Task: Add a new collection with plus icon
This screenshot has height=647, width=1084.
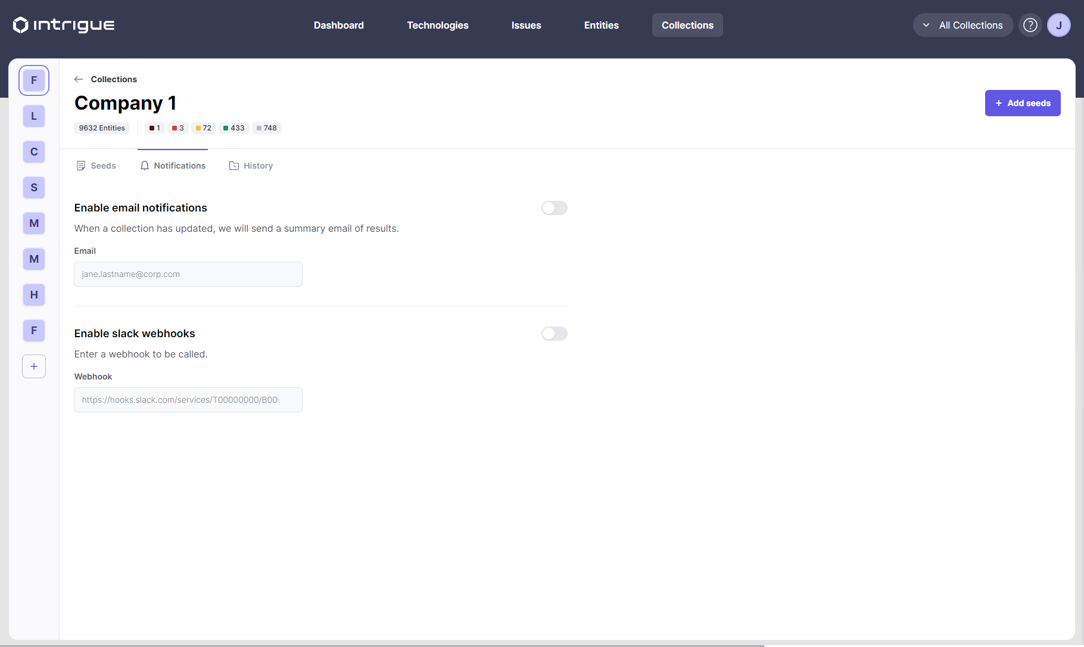Action: point(34,366)
